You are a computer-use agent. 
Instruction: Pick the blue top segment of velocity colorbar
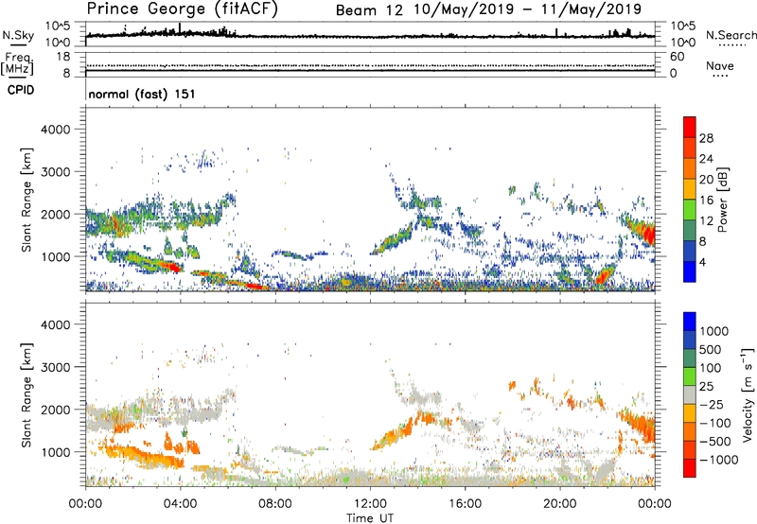(x=690, y=322)
